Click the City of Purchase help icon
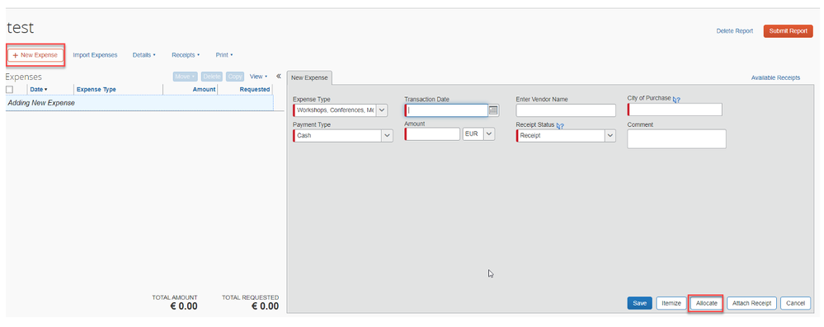The height and width of the screenshot is (327, 824). [676, 99]
